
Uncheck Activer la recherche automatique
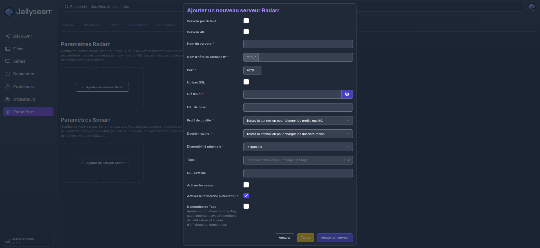[x=246, y=196]
